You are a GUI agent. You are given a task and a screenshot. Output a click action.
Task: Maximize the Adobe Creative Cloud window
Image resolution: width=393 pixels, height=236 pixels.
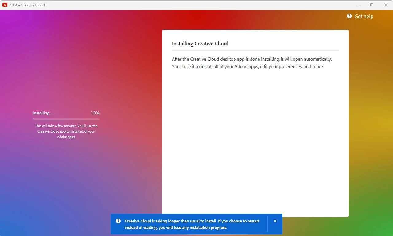click(372, 5)
